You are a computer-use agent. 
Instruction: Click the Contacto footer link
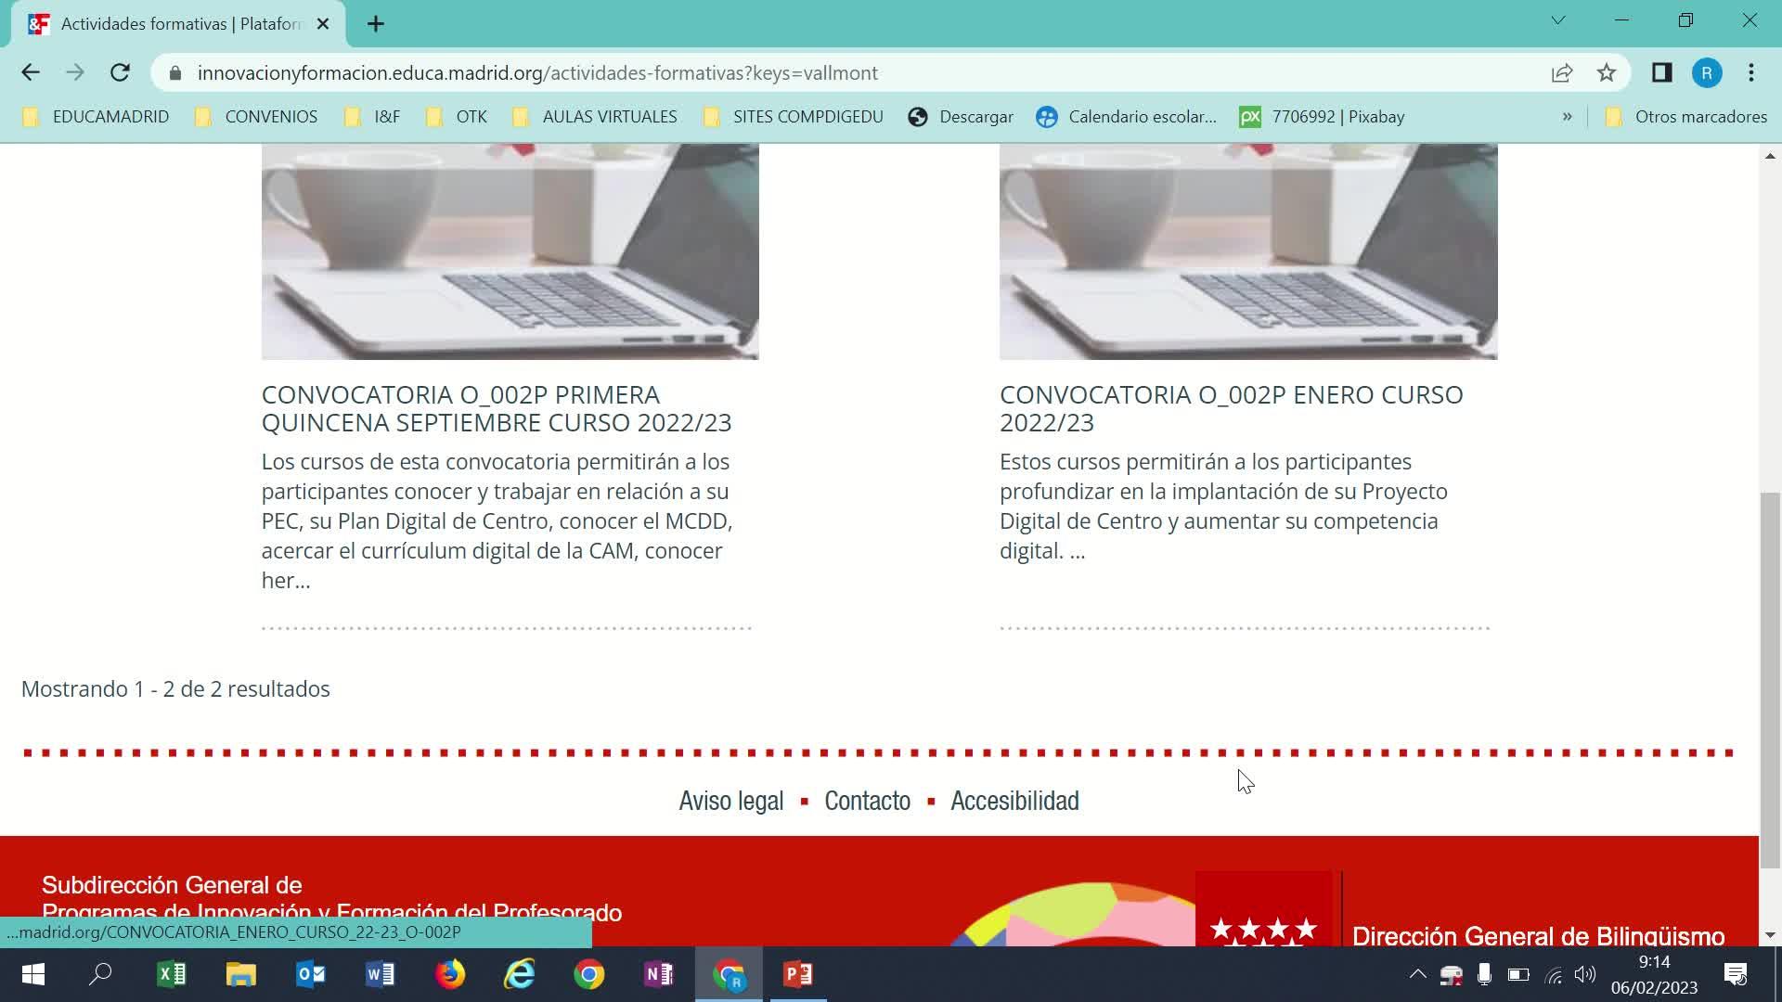[867, 801]
